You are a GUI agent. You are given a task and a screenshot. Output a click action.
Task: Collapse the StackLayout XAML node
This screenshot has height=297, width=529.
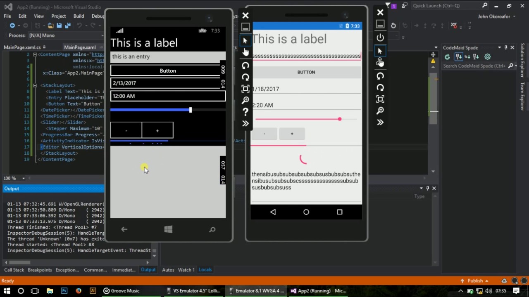point(35,85)
